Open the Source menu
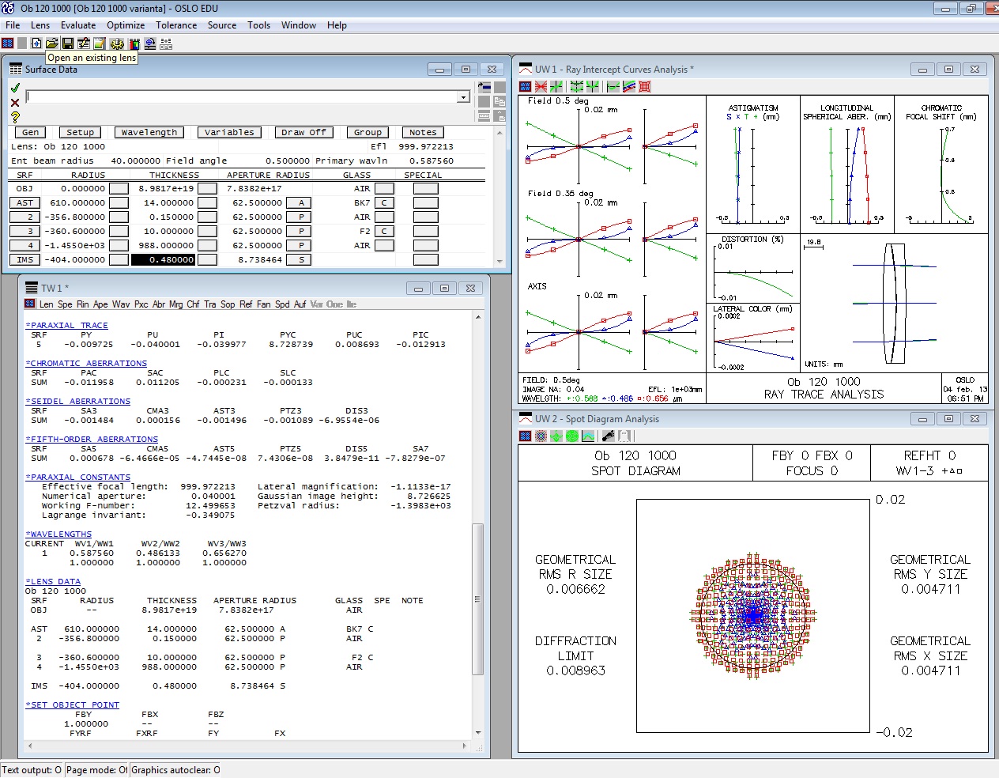 (222, 25)
